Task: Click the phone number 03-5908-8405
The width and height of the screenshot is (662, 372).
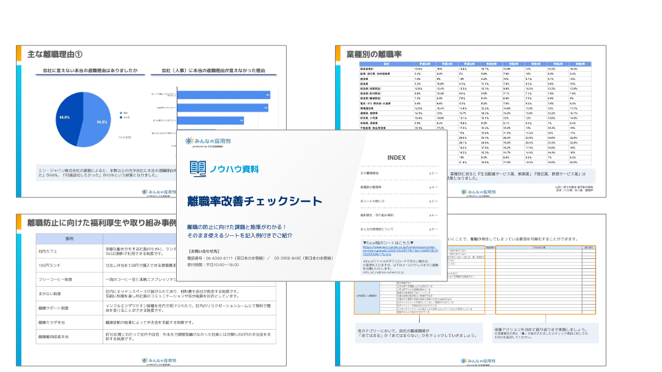Action: 287,258
